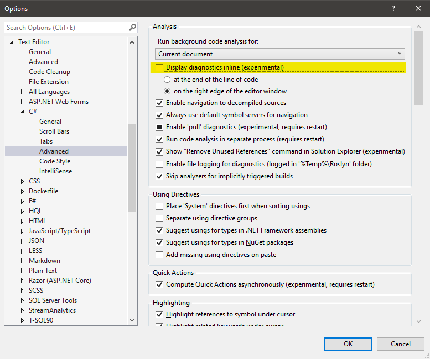Select General under C#

click(50, 122)
